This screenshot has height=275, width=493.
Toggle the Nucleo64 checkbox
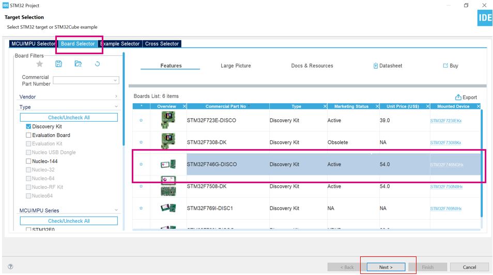(x=28, y=196)
